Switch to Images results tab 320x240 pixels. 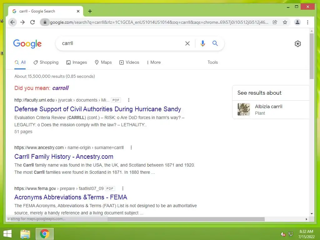77,62
